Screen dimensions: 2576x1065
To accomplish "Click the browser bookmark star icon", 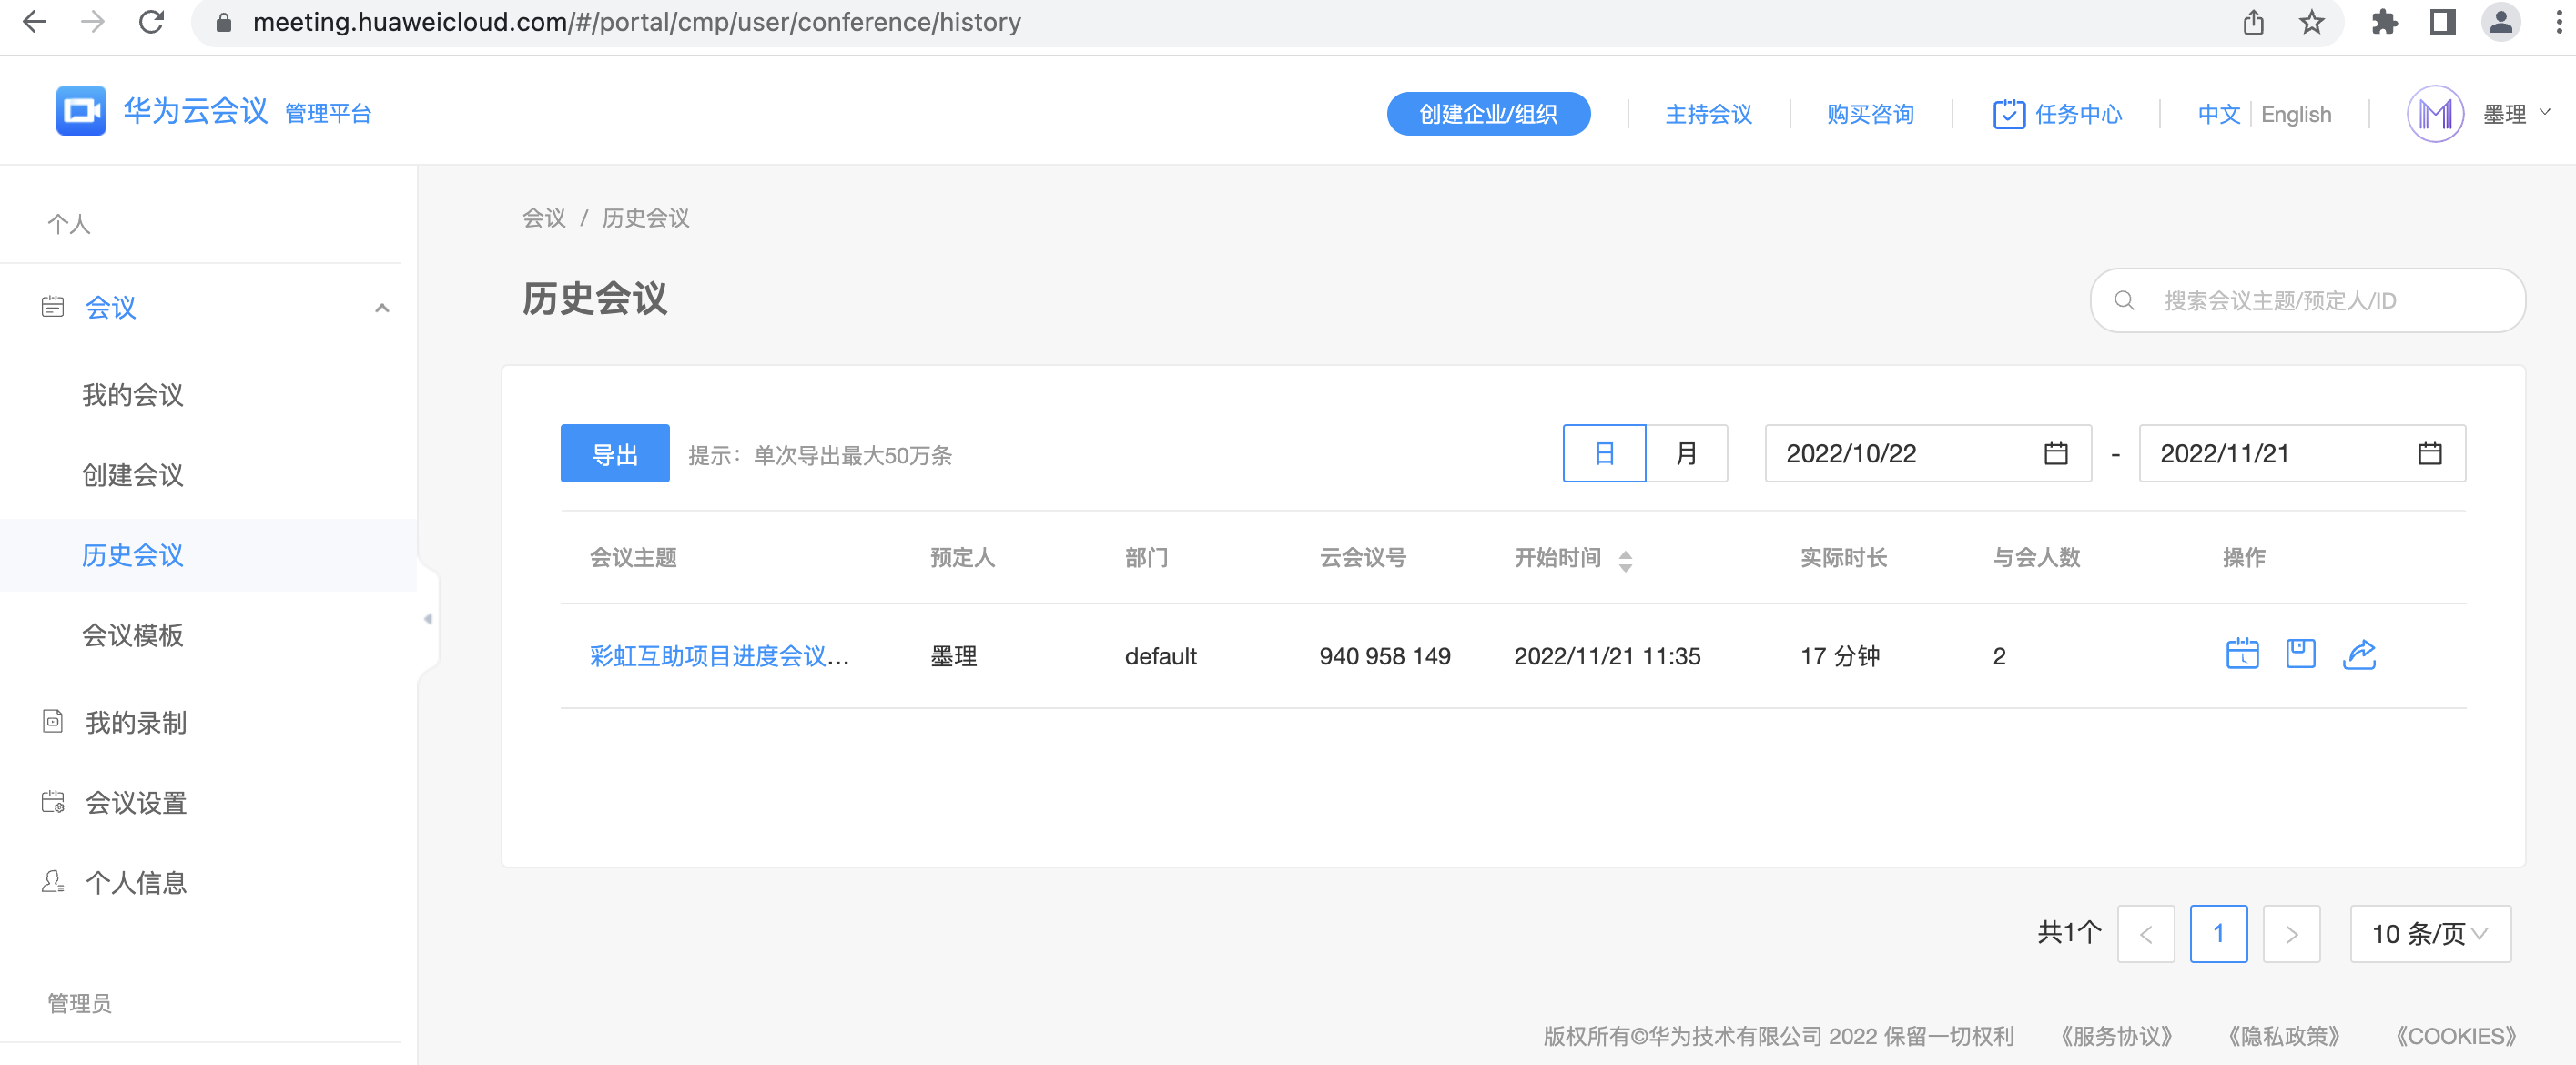I will 2311,22.
